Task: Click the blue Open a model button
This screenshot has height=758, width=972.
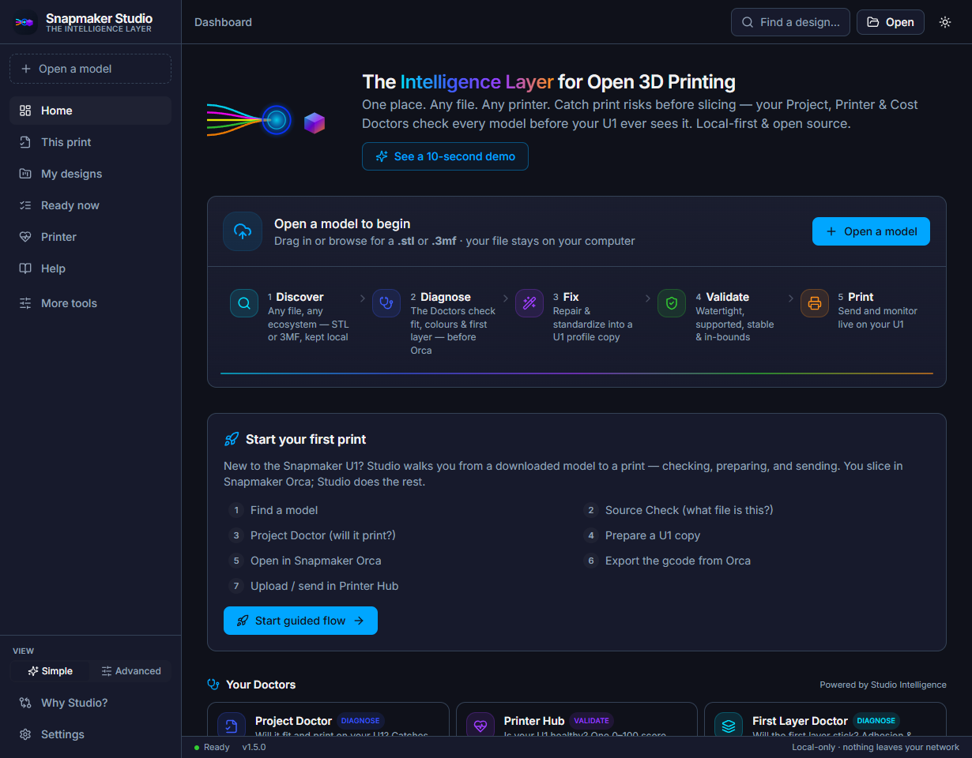Action: (871, 231)
